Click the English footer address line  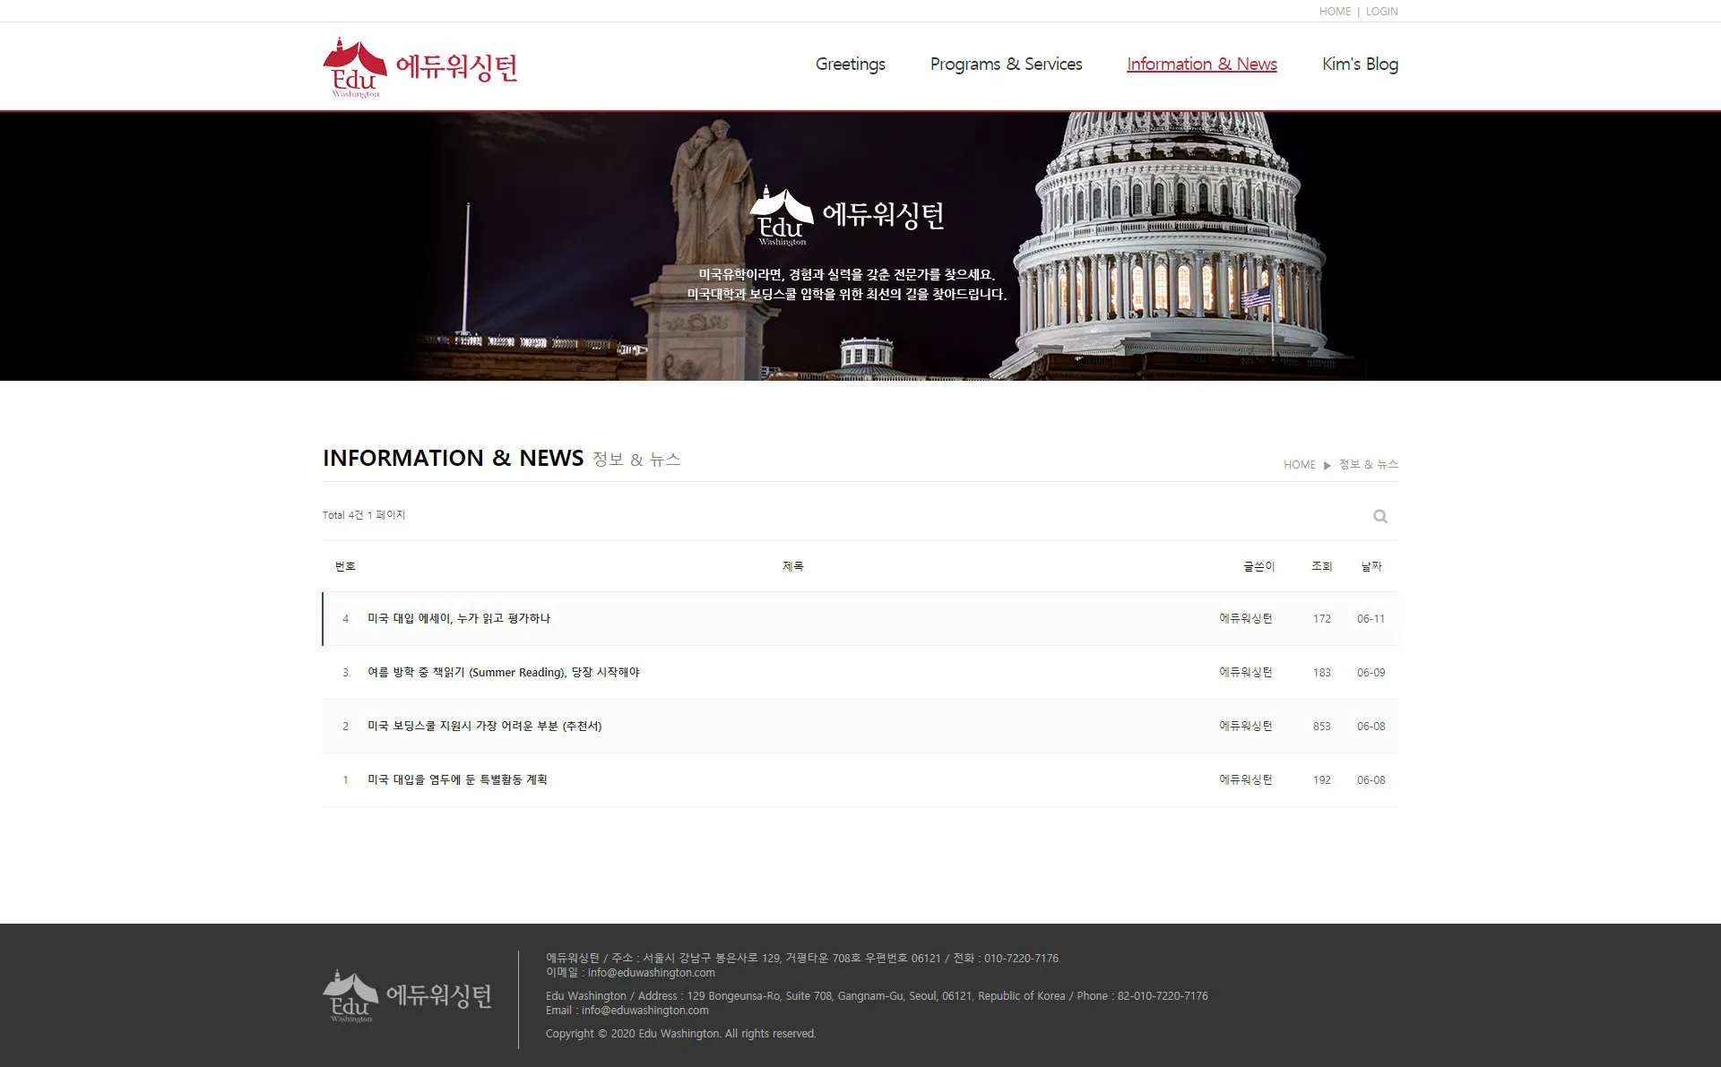coord(877,996)
